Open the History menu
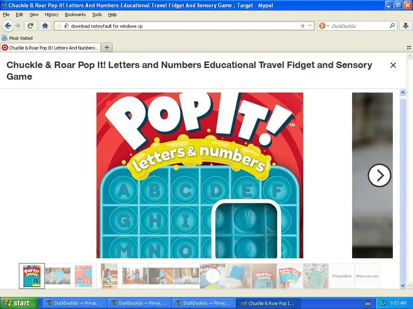 coord(51,14)
